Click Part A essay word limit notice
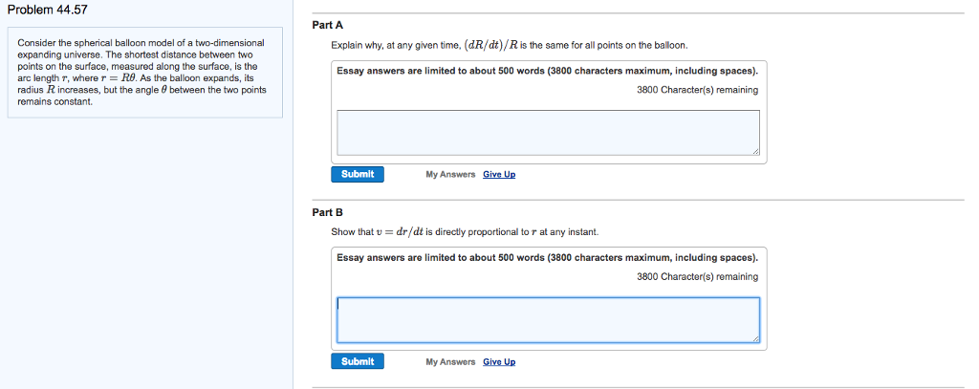979x389 pixels. (x=548, y=71)
